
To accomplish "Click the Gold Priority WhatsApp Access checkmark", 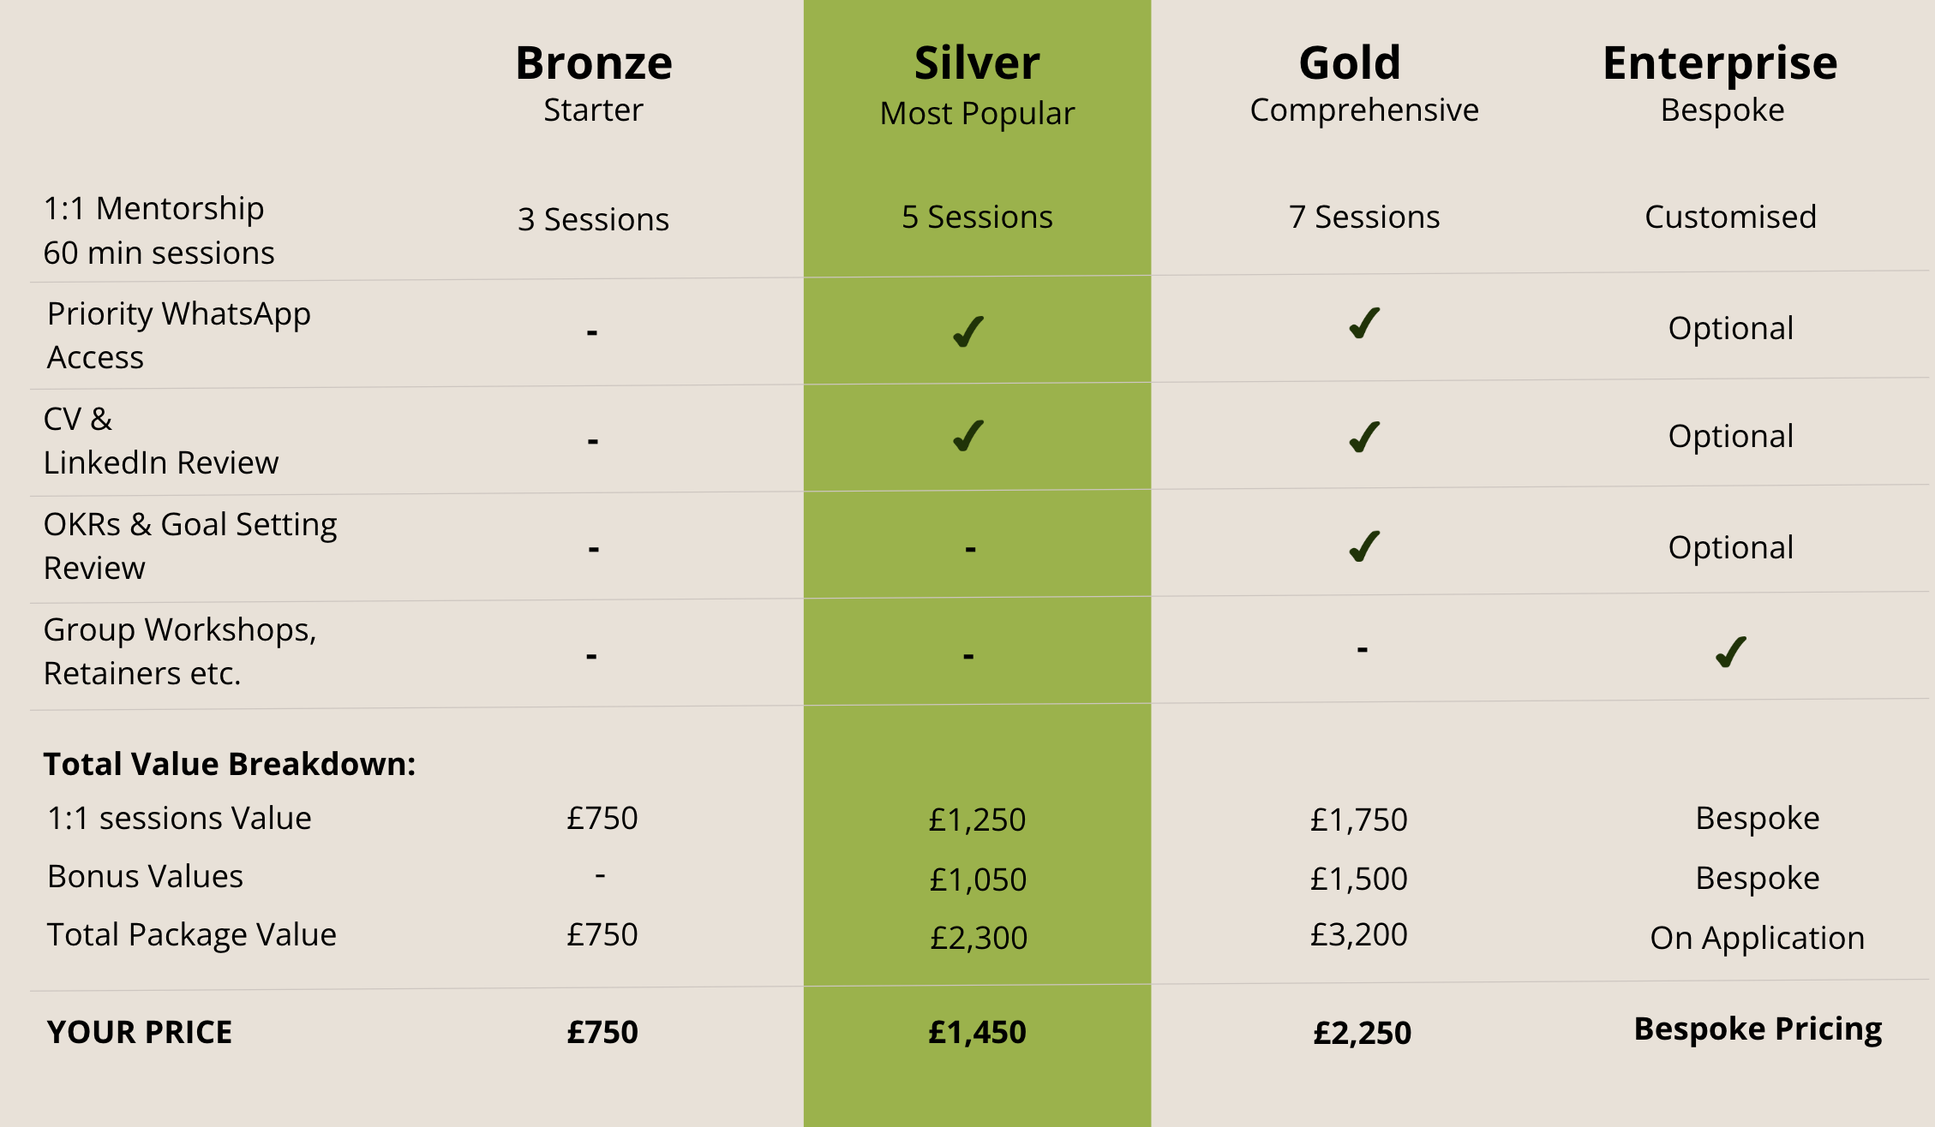I will [x=1364, y=324].
